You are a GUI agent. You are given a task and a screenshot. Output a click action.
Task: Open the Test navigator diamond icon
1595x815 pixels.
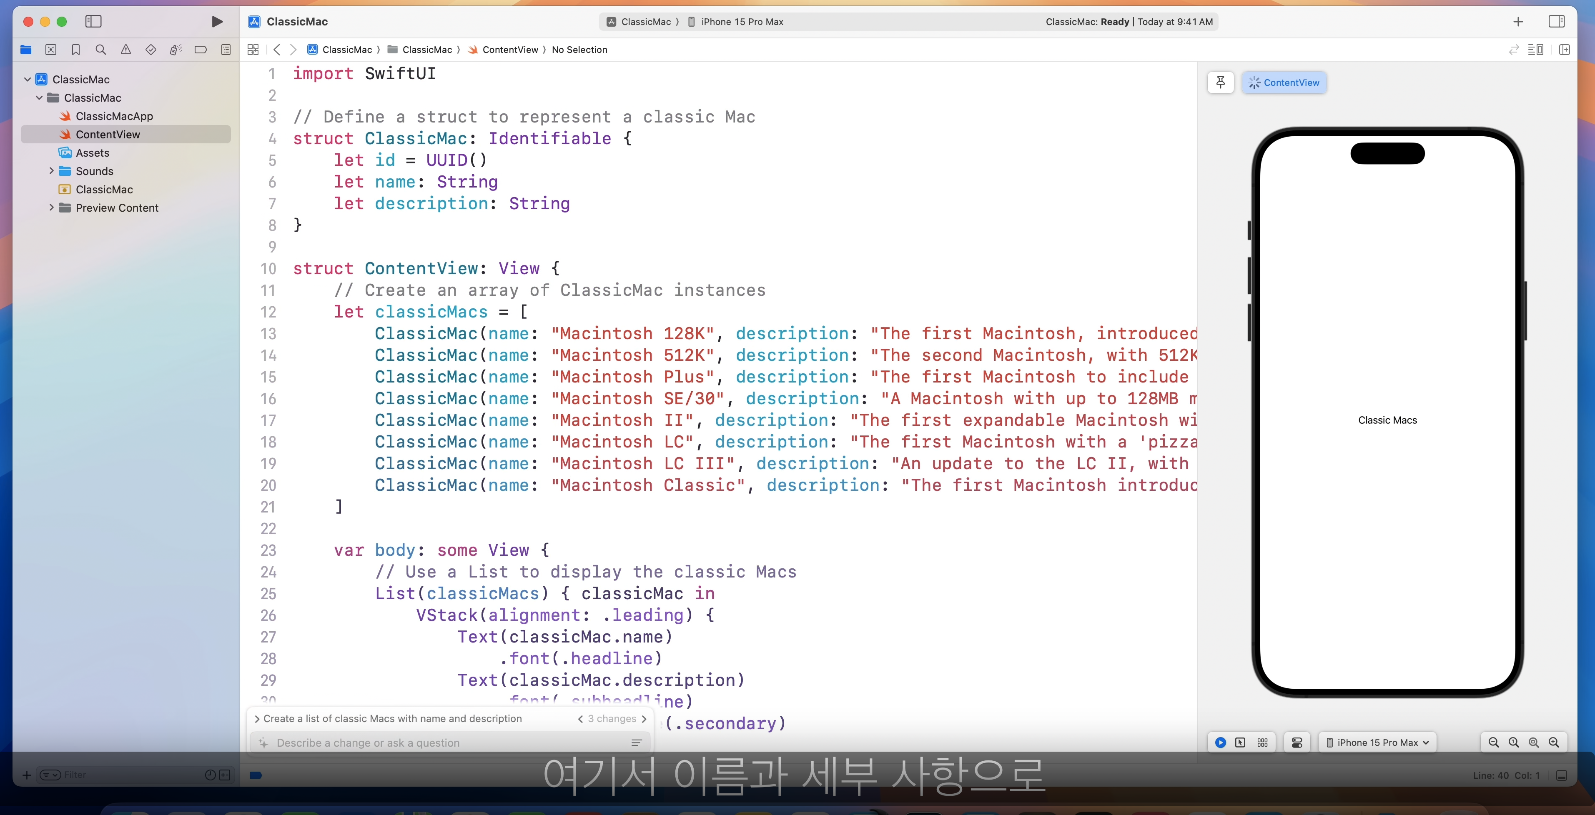pyautogui.click(x=150, y=50)
